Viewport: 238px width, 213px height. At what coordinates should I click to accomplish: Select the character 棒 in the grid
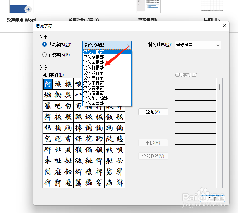79,128
